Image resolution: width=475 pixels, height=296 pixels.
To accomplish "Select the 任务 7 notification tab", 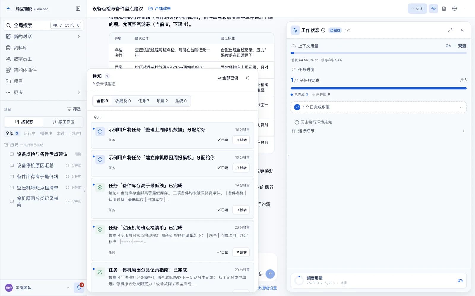I will (x=144, y=101).
